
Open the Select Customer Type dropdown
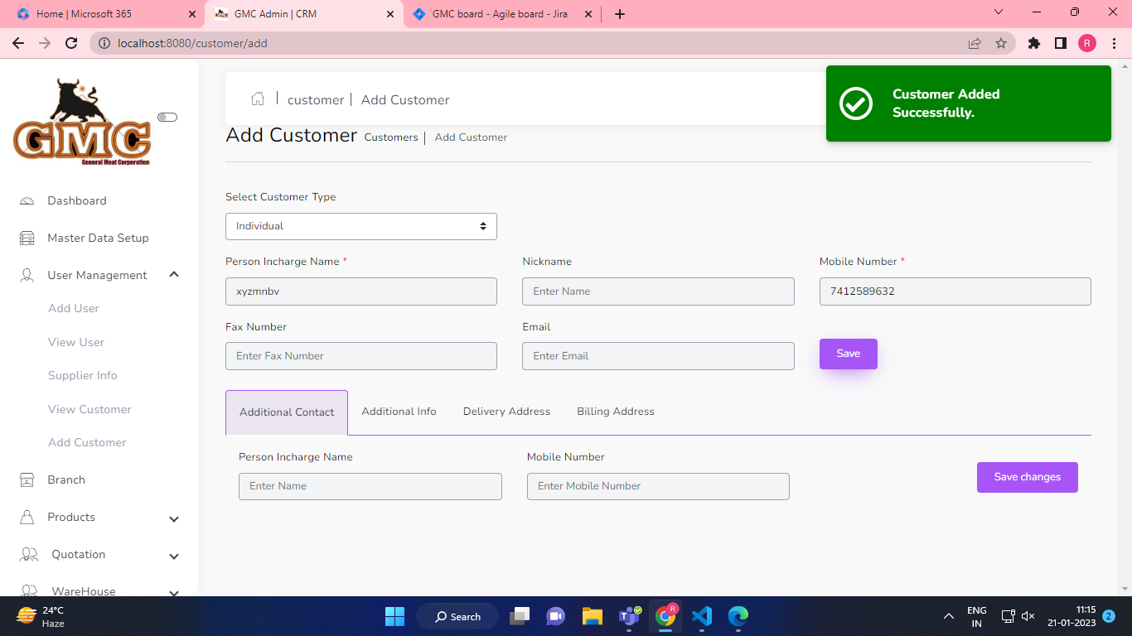click(x=361, y=226)
